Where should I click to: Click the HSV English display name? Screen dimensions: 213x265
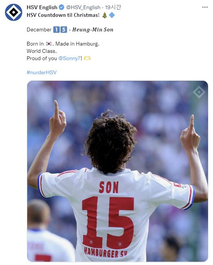42,7
